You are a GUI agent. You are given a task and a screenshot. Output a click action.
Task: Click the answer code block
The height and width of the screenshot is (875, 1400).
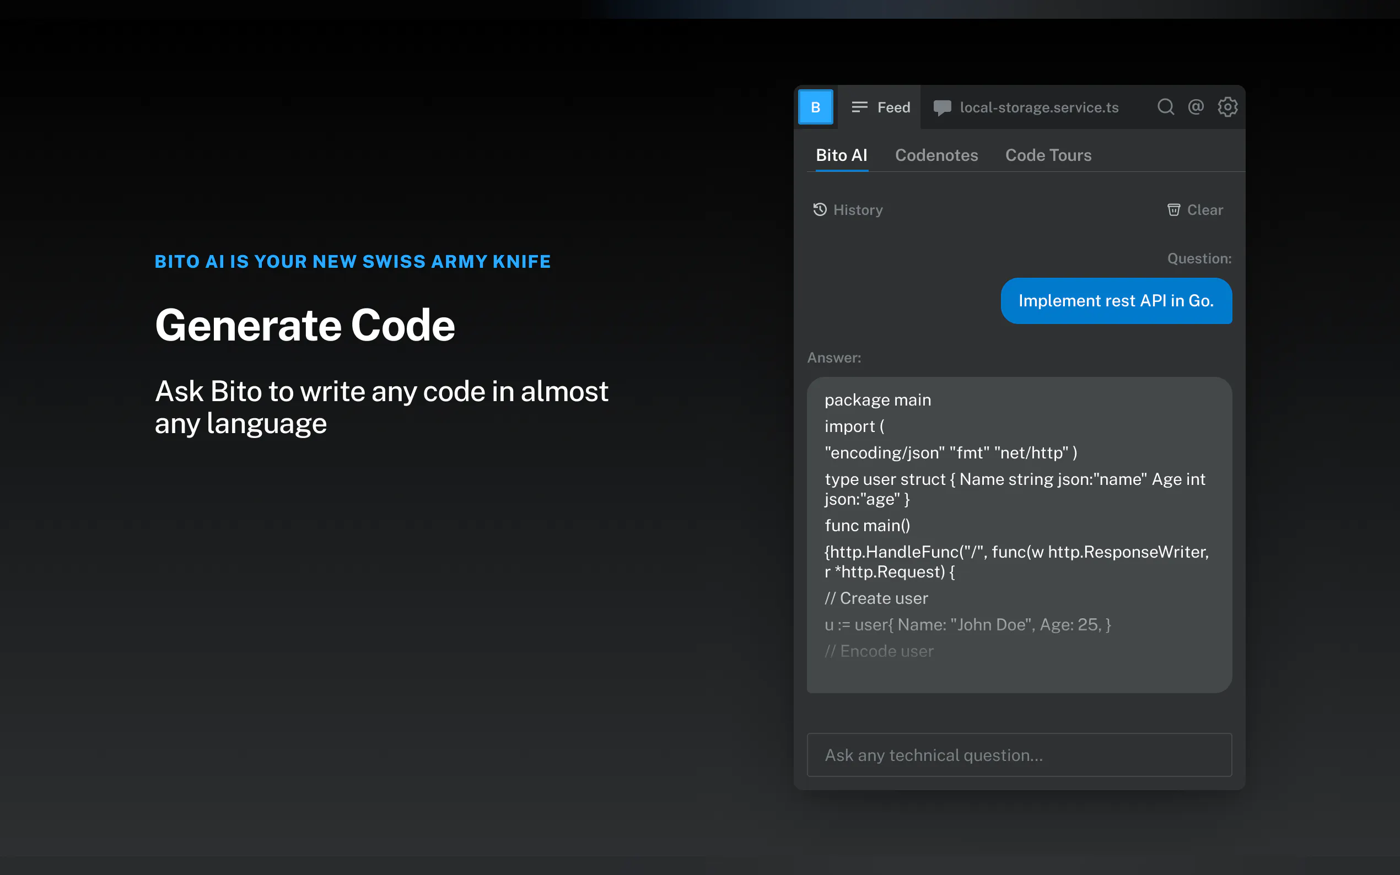pyautogui.click(x=1019, y=534)
